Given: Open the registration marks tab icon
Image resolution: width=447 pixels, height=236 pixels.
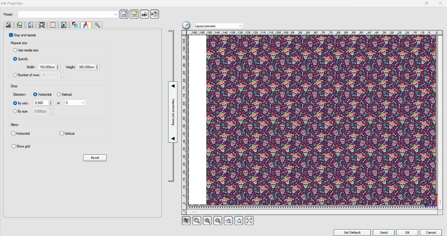Looking at the screenshot, I should pos(64,25).
